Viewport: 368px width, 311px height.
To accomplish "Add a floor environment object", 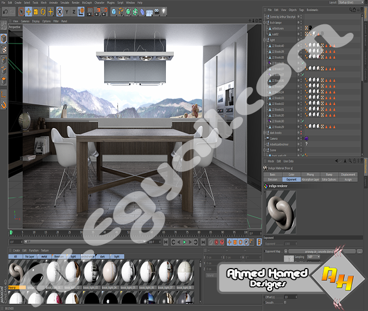I will click(x=149, y=12).
